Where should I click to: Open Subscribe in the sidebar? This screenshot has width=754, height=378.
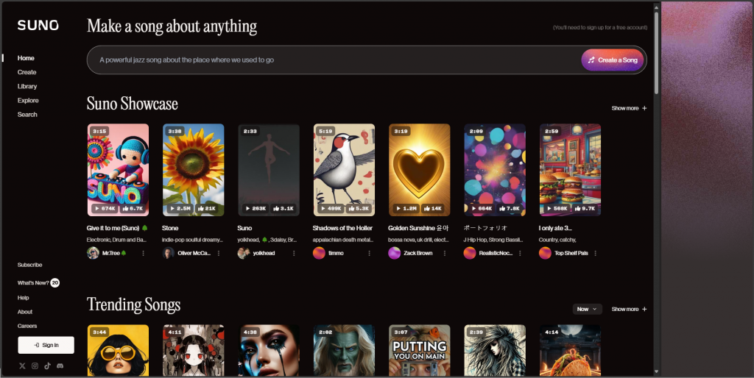(x=29, y=265)
